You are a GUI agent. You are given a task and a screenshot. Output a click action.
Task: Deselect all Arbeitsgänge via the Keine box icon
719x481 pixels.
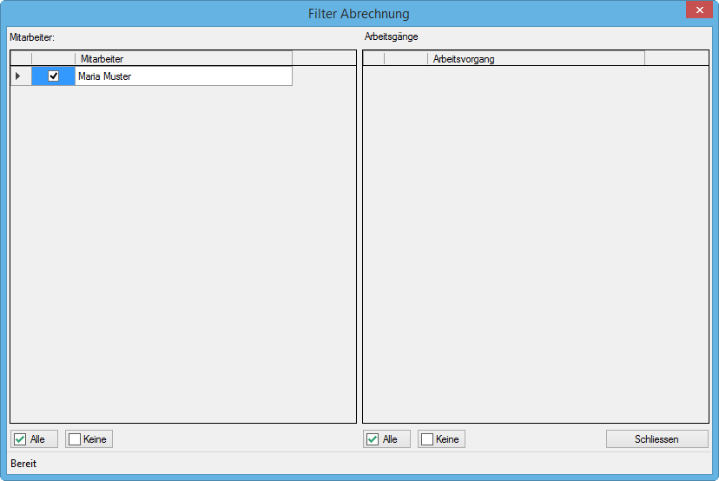pyautogui.click(x=427, y=439)
